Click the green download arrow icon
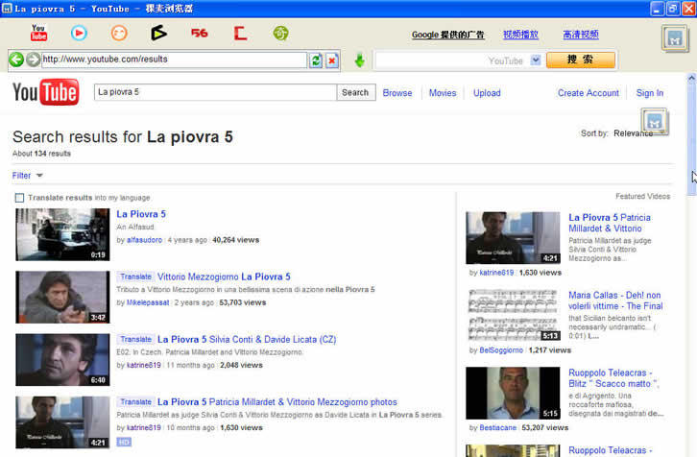 [360, 60]
